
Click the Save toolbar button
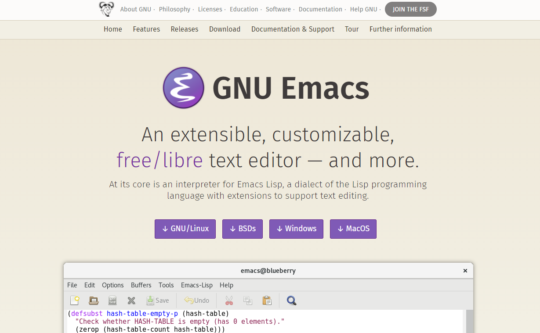coord(158,301)
